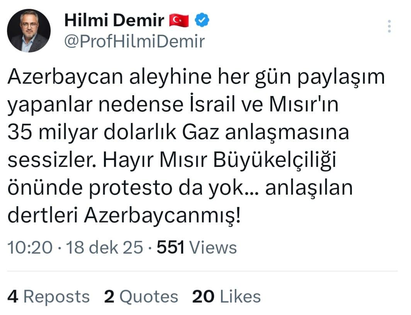View the 4 Reposts list
This screenshot has height=315, width=411.
(x=49, y=296)
